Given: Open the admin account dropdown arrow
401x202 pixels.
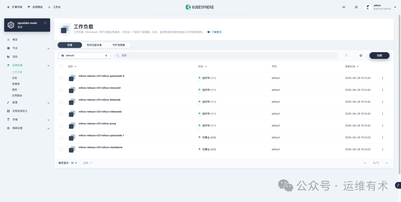Looking at the screenshot, I should tap(395, 7).
